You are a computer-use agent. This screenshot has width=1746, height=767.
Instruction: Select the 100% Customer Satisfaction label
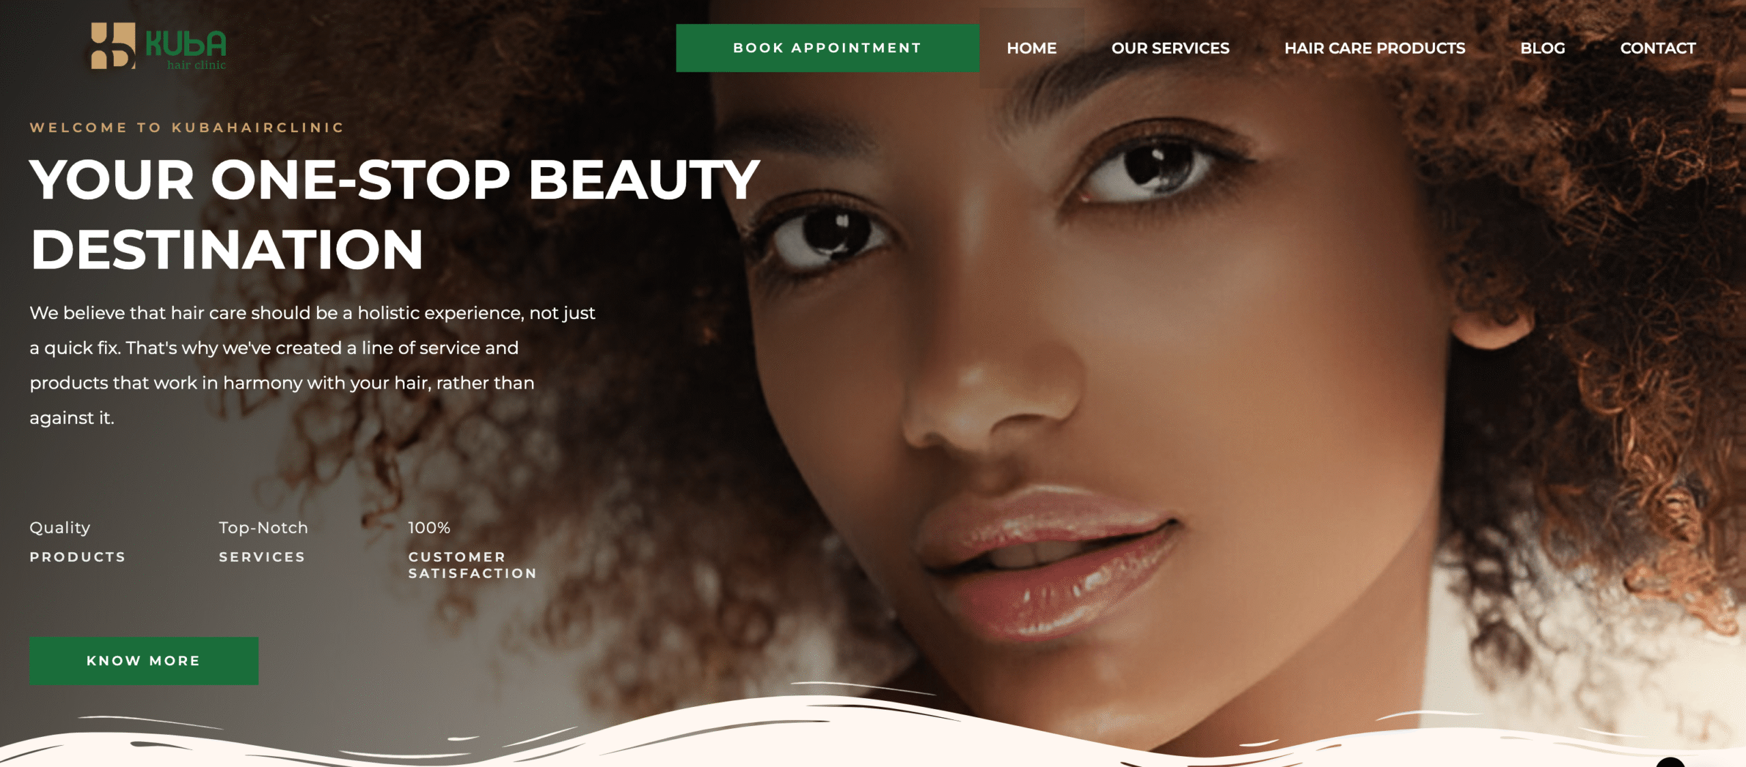tap(473, 550)
